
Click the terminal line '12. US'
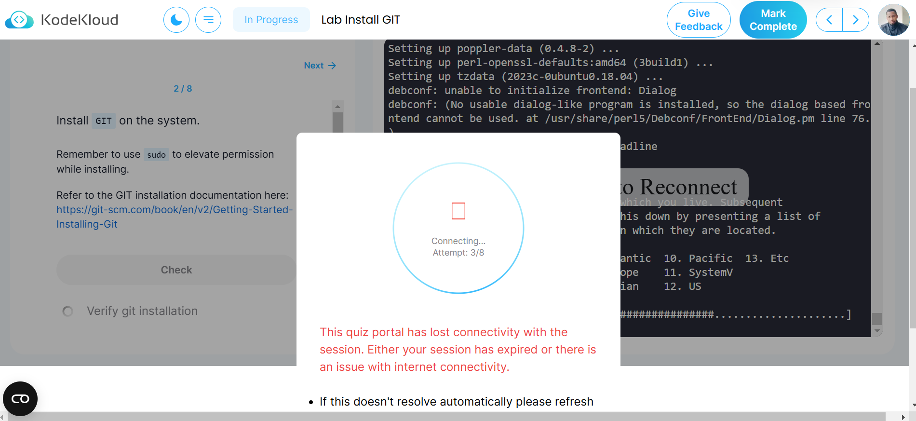[683, 286]
